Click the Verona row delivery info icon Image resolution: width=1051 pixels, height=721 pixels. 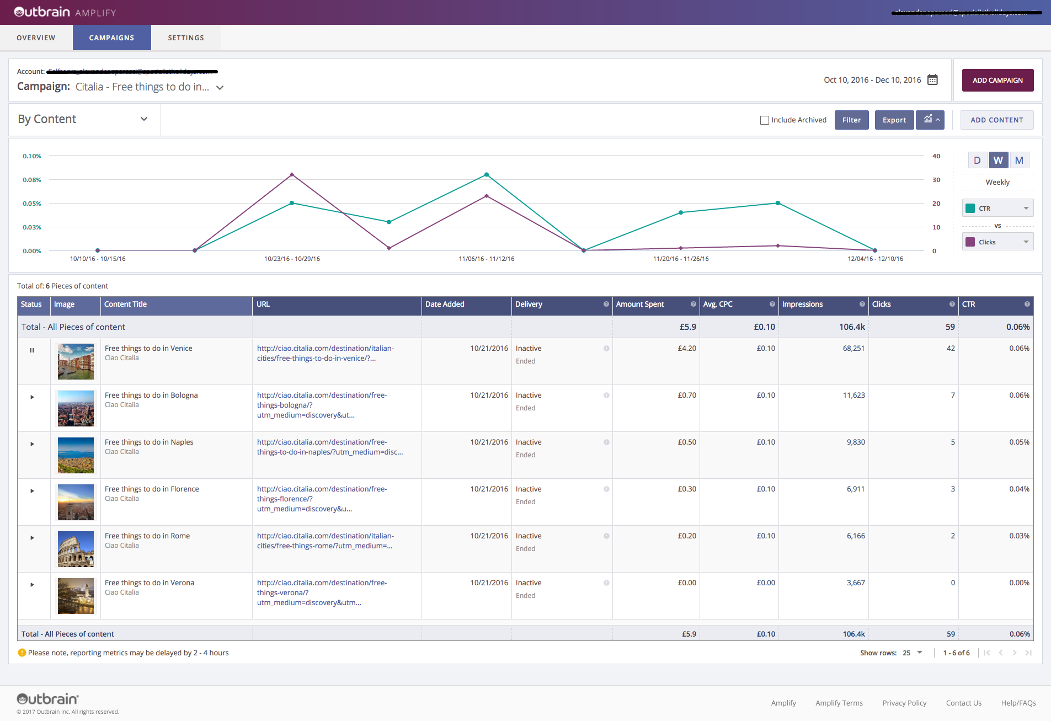click(x=606, y=583)
